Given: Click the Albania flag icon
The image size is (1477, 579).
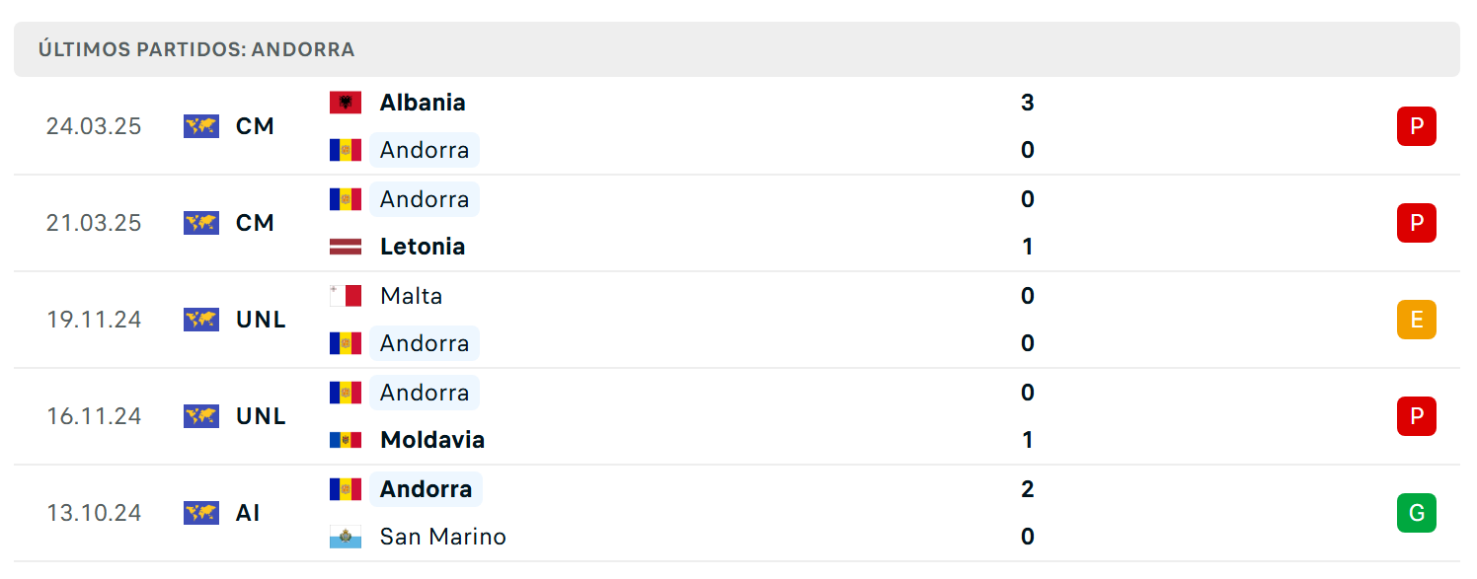Looking at the screenshot, I should [346, 103].
